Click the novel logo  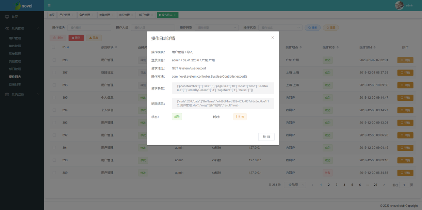pos(23,6)
